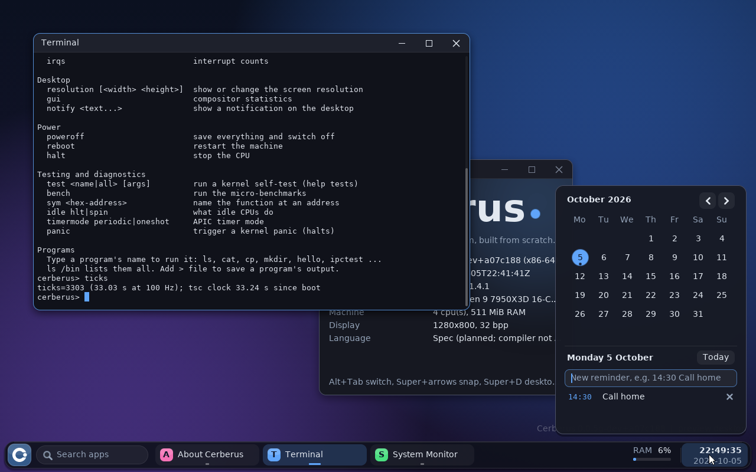Image resolution: width=756 pixels, height=472 pixels.
Task: Select October 23 in the calendar
Action: pyautogui.click(x=674, y=295)
